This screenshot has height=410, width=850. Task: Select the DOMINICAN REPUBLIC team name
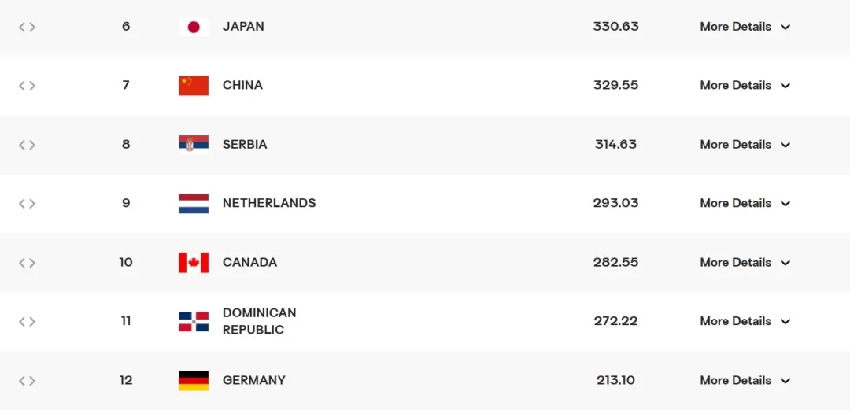pyautogui.click(x=259, y=321)
